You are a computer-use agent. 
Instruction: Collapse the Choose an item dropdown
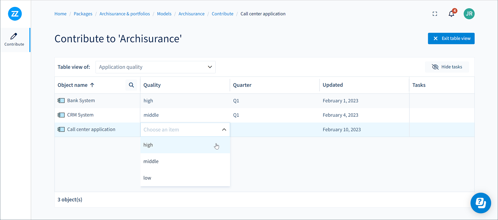[224, 130]
